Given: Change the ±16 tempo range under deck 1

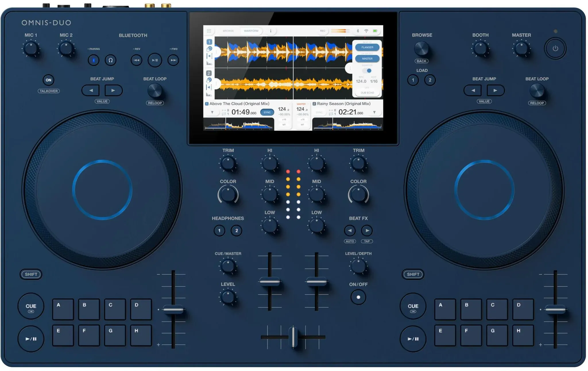Looking at the screenshot, I should (x=284, y=119).
